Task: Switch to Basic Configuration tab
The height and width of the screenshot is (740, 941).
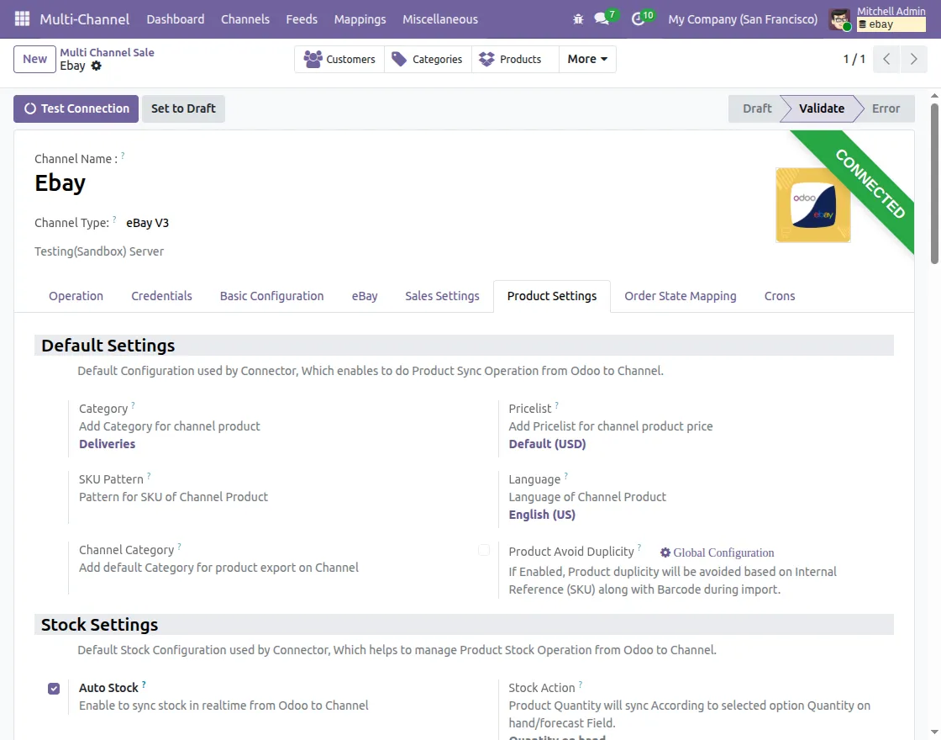Action: point(271,296)
